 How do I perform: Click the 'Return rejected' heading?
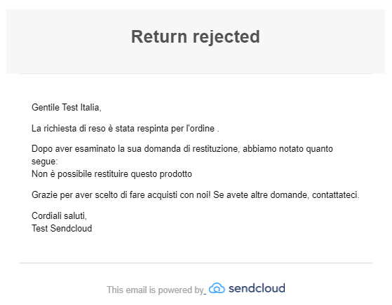tap(196, 36)
